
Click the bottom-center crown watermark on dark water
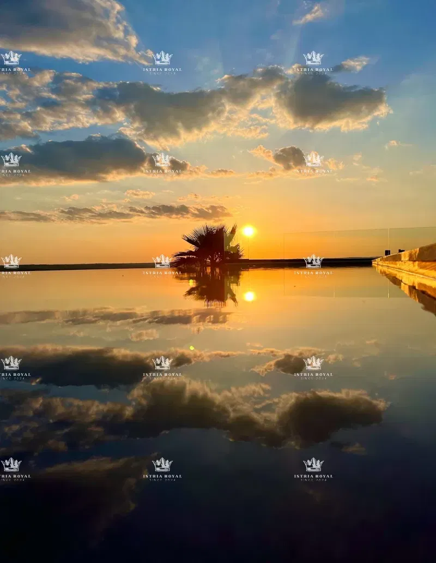pos(162,465)
